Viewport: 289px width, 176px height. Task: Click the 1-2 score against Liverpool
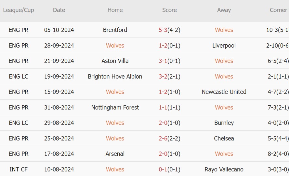[x=163, y=46]
